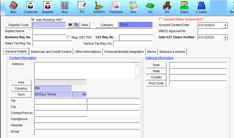This screenshot has width=234, height=138.
Task: Click the binoculars search icon
Action: coord(70,25)
